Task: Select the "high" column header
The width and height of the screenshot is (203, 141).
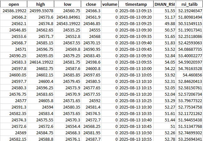Action: [40, 4]
